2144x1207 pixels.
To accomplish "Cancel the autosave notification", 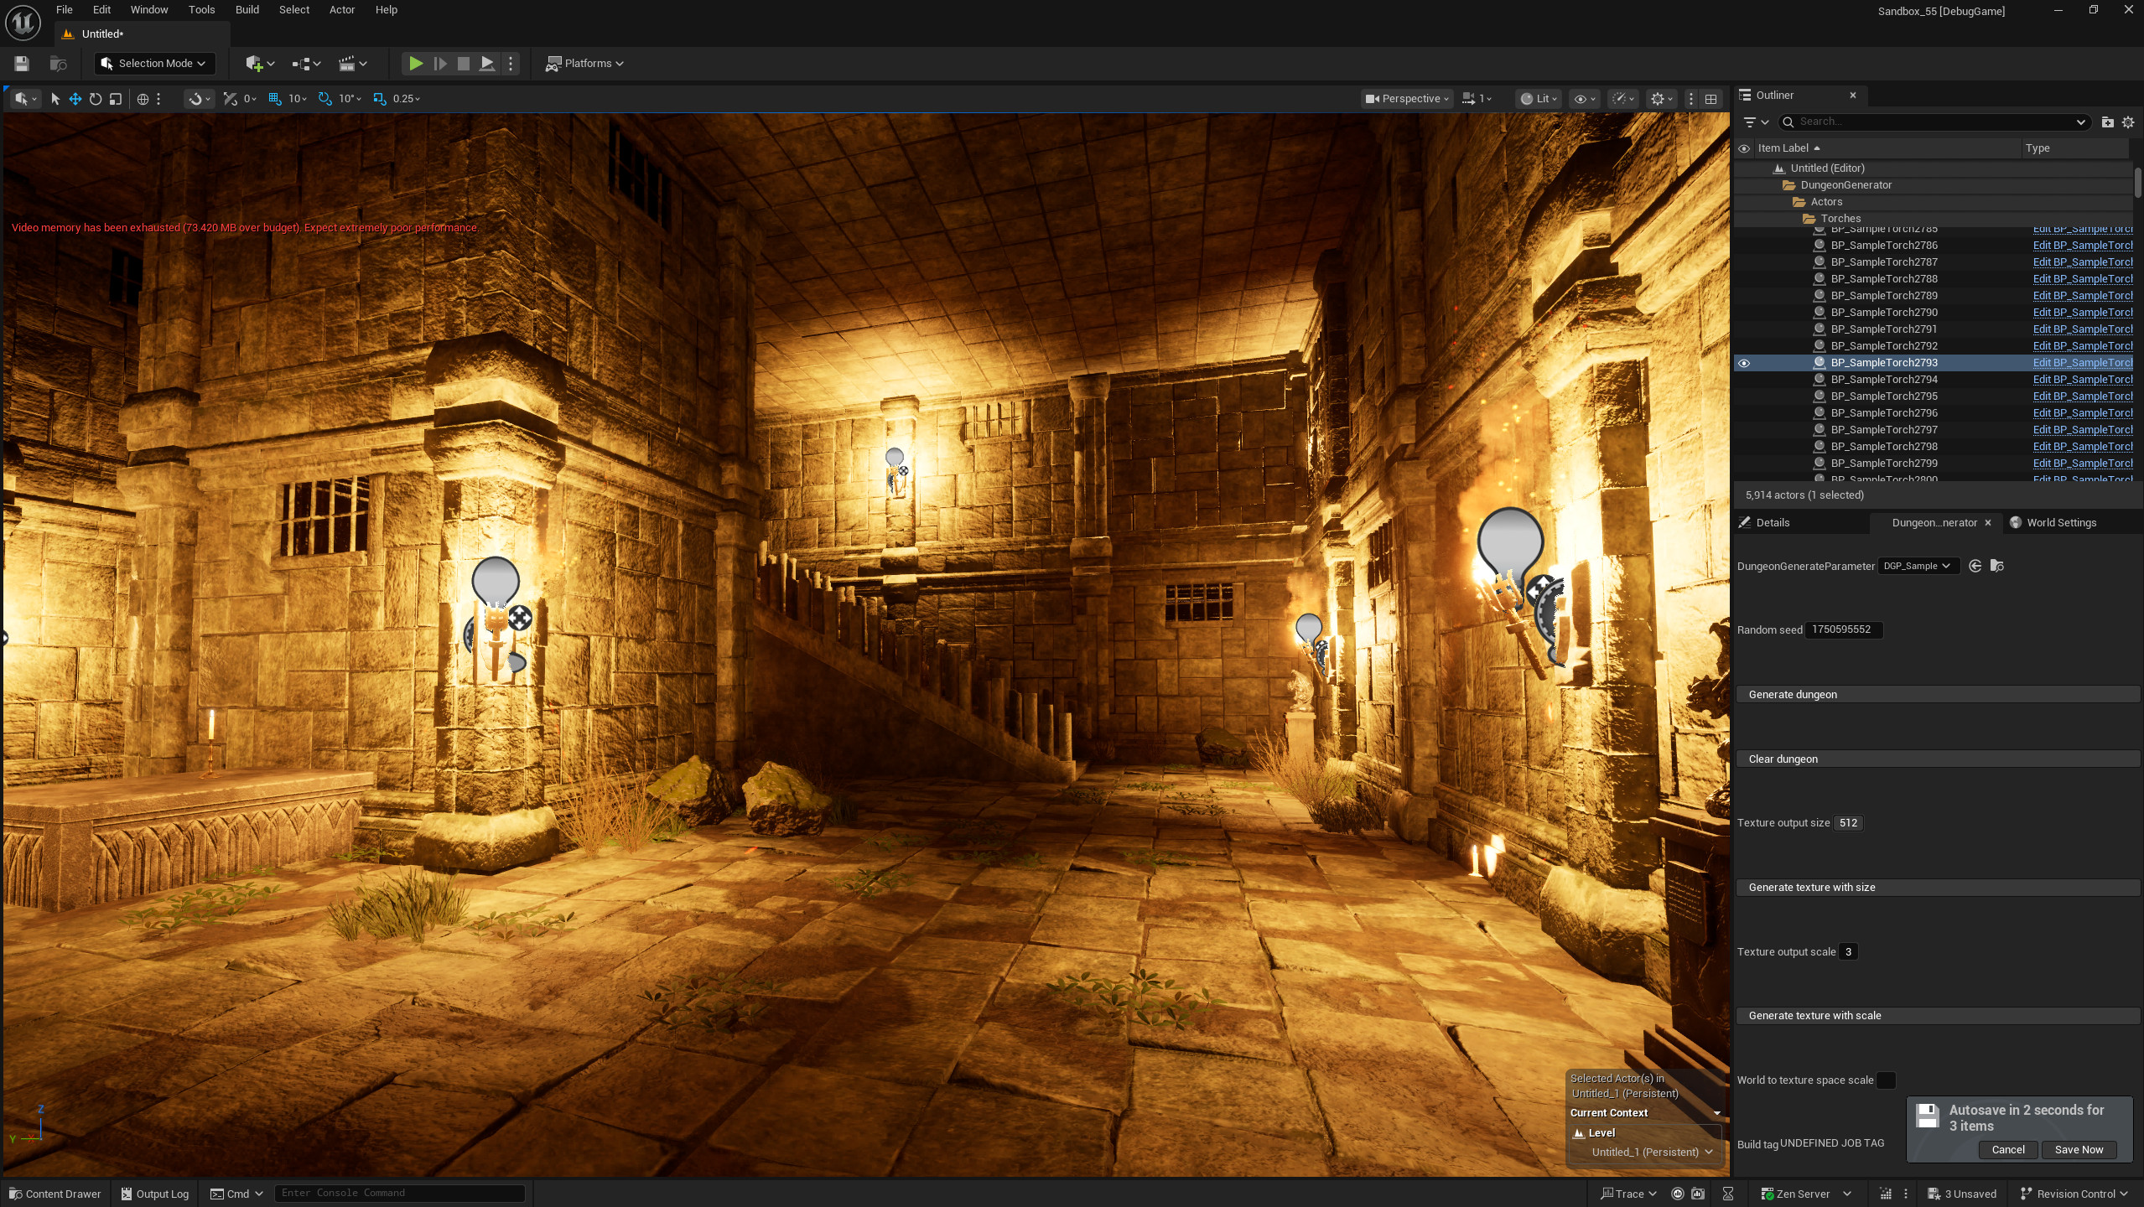I will click(x=2007, y=1150).
